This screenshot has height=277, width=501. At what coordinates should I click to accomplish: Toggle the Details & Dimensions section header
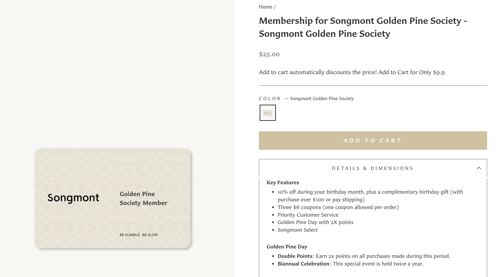pos(372,168)
